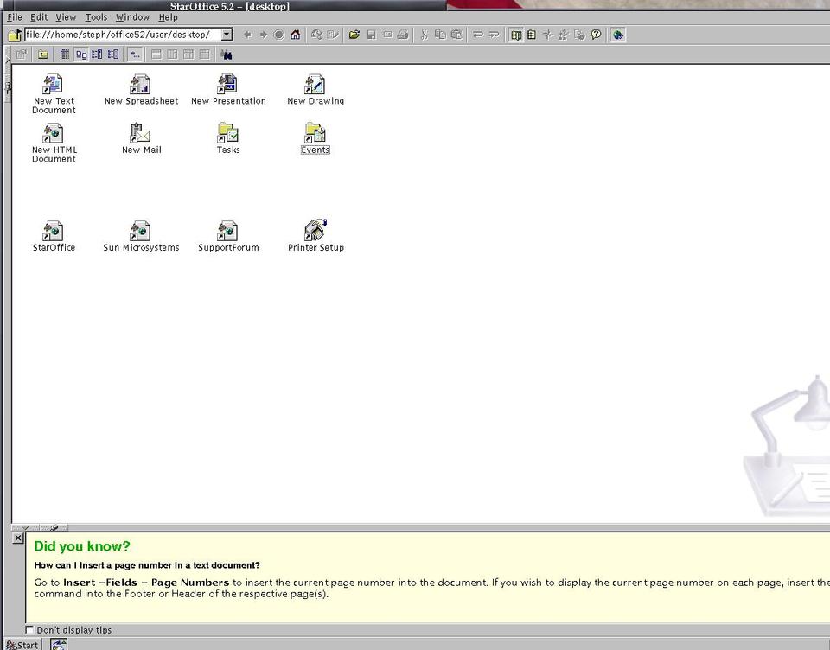Image resolution: width=830 pixels, height=650 pixels.
Task: Enable the Don't display tips checkbox
Action: point(30,630)
